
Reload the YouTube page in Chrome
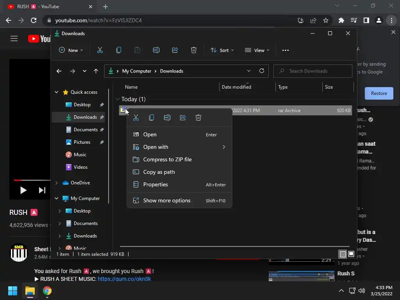pyautogui.click(x=34, y=20)
